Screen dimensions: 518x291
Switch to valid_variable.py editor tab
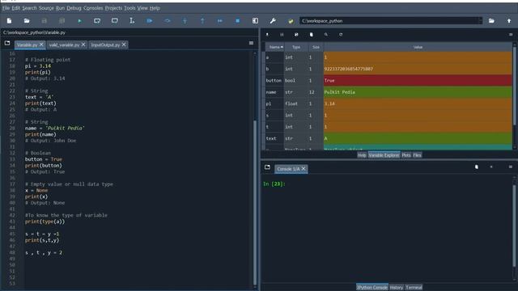tap(65, 44)
